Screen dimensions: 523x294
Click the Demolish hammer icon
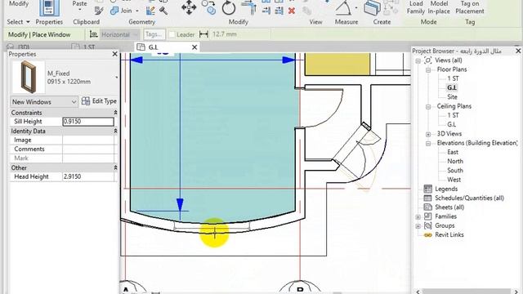tap(163, 11)
